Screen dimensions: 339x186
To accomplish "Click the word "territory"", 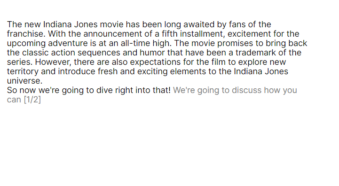I will (23, 71).
